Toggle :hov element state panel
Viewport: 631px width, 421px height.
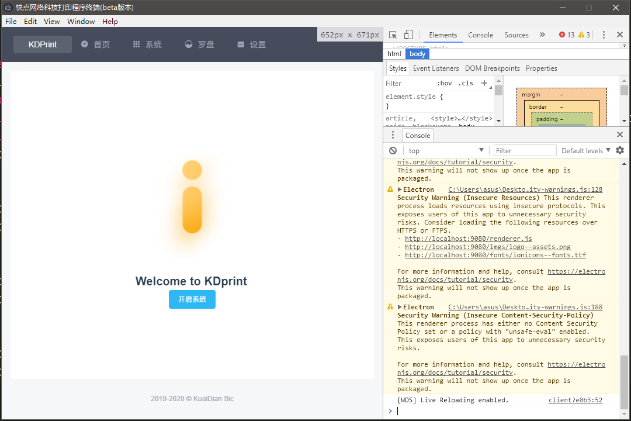tap(444, 84)
